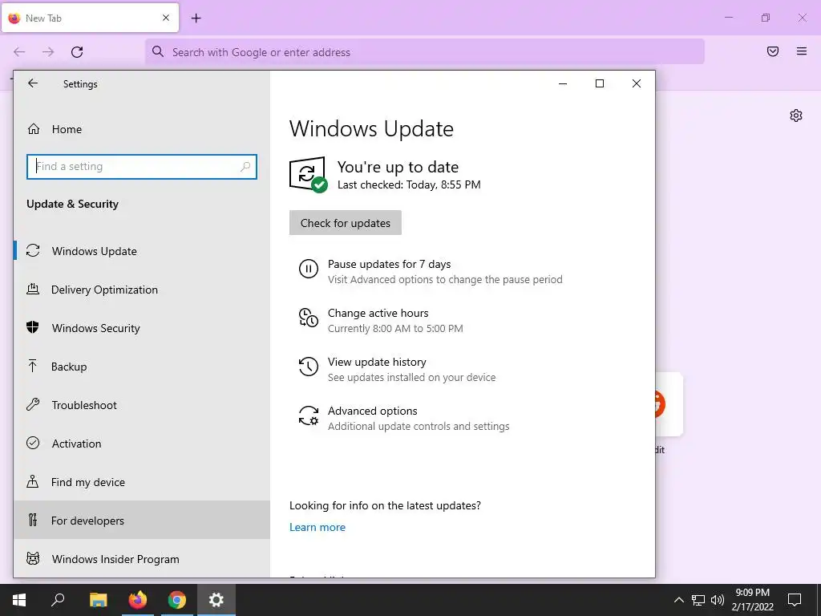Click the history icon for update history

click(x=309, y=367)
